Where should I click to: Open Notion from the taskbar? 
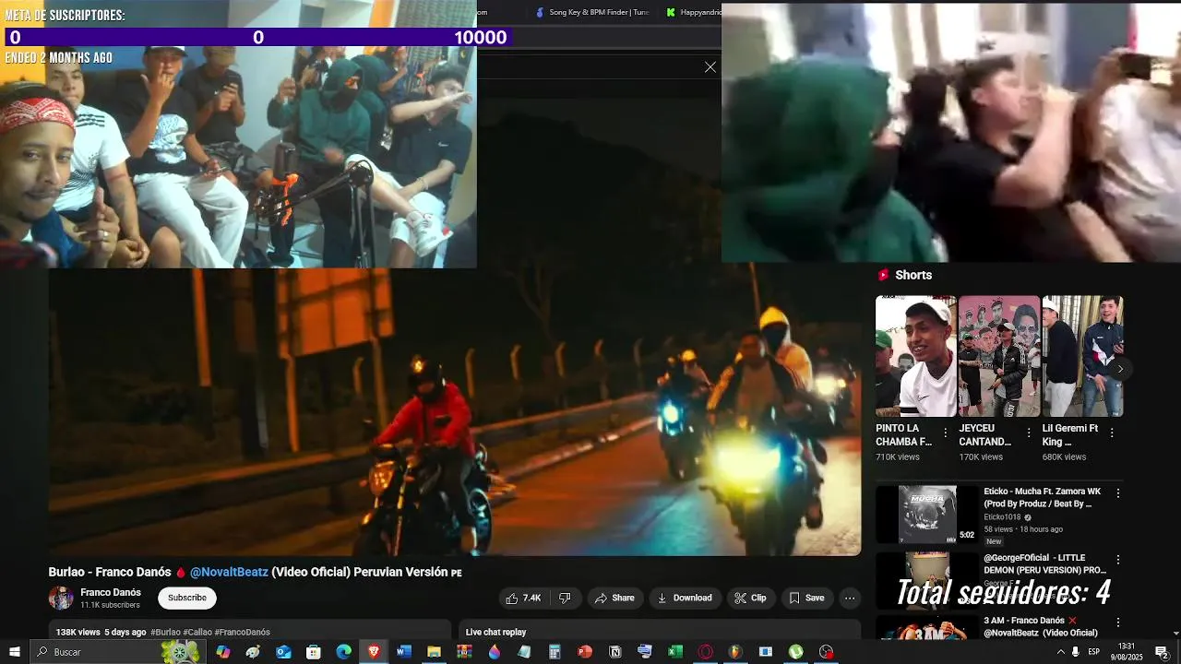614,652
